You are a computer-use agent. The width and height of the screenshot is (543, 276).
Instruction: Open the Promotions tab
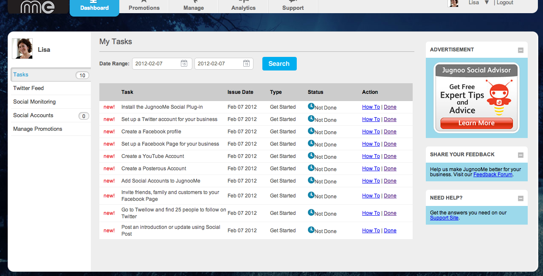tap(144, 8)
